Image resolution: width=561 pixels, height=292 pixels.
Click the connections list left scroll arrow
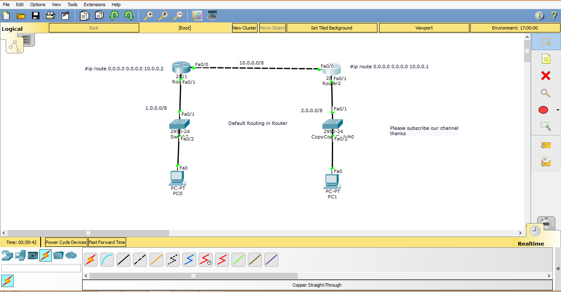point(85,276)
